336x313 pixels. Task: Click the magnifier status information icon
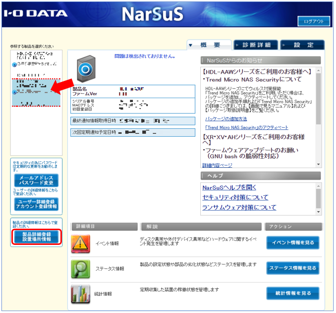pyautogui.click(x=80, y=269)
